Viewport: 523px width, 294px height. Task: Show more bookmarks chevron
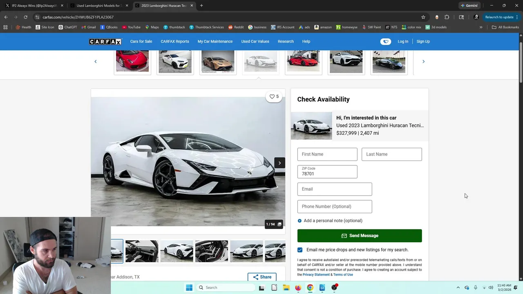[x=481, y=27]
